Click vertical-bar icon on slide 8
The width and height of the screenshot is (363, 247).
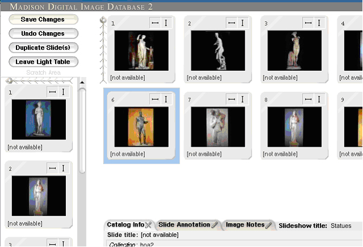tap(319, 99)
